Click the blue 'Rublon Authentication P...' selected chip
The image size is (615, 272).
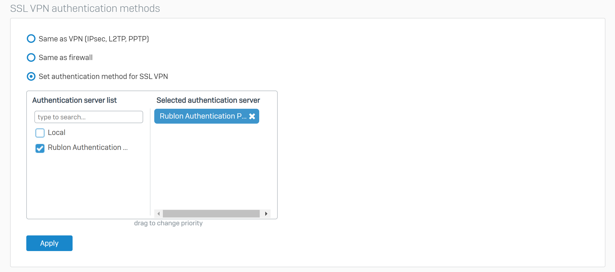coord(203,116)
